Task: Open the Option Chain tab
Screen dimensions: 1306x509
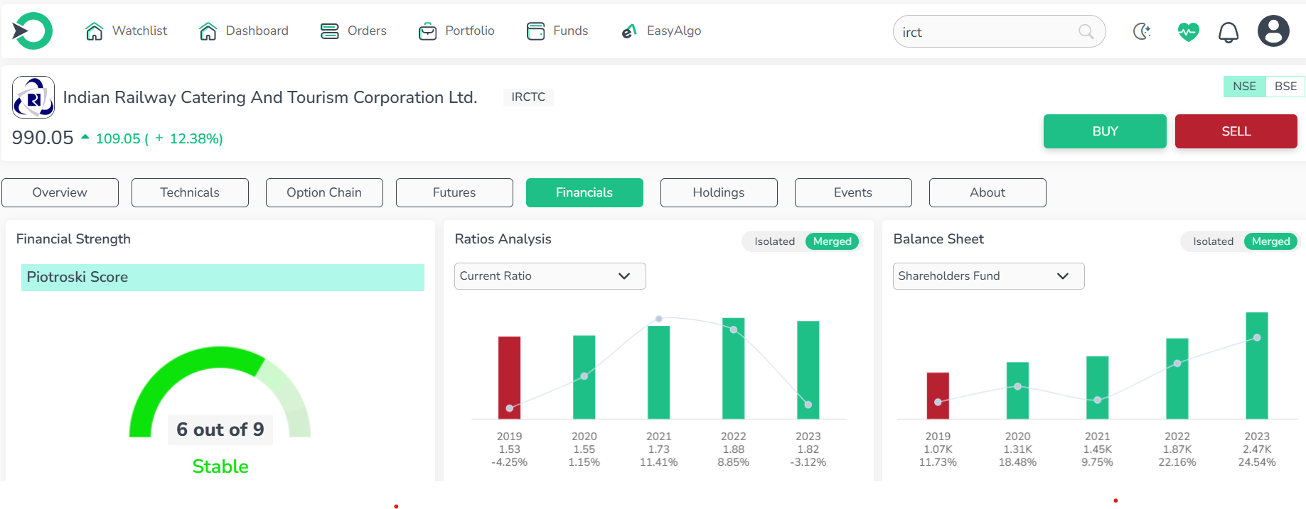Action: point(324,193)
